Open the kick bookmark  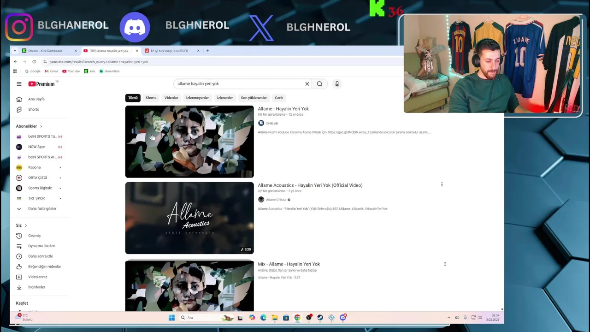(89, 71)
